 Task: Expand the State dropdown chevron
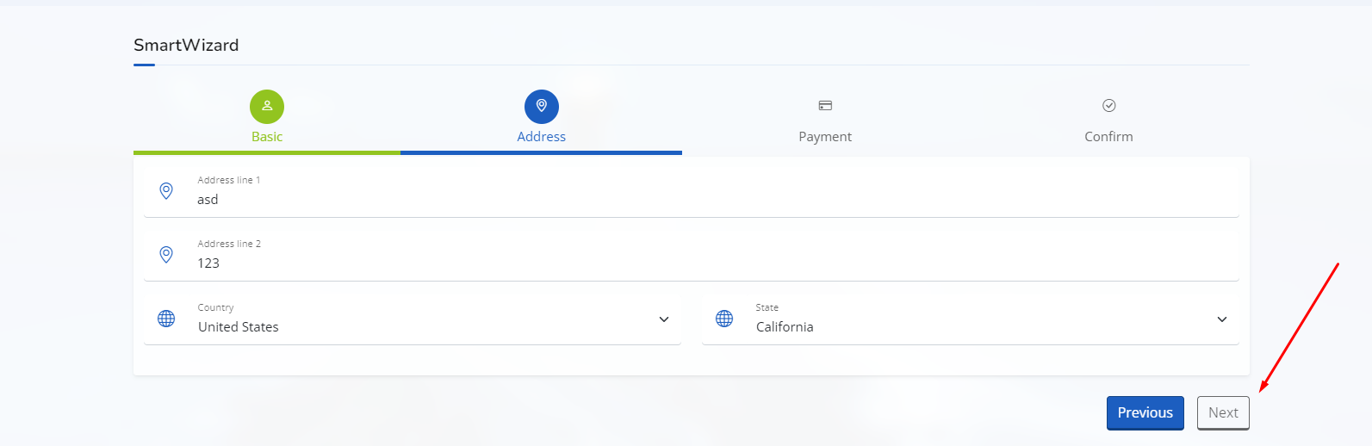[x=1222, y=319]
